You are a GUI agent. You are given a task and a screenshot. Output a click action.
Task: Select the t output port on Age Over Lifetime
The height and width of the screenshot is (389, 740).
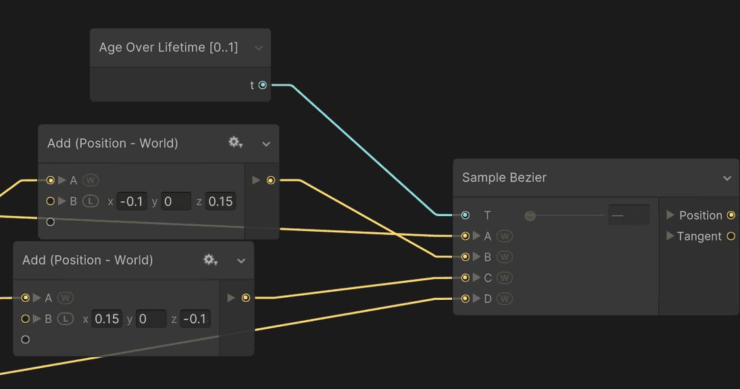(262, 85)
